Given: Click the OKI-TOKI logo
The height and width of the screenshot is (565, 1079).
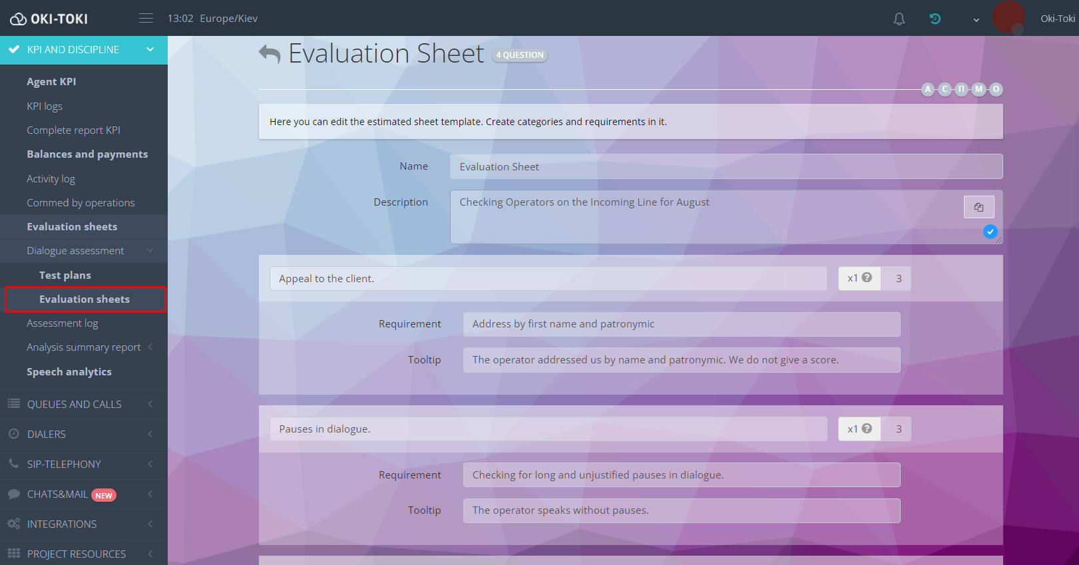Looking at the screenshot, I should [49, 19].
